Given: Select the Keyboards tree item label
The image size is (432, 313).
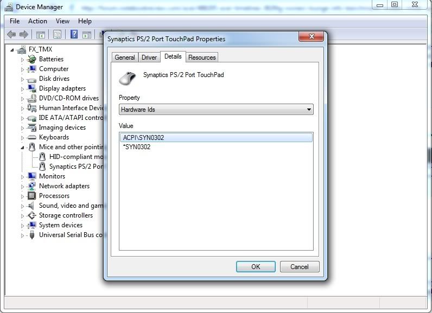Looking at the screenshot, I should pos(54,137).
